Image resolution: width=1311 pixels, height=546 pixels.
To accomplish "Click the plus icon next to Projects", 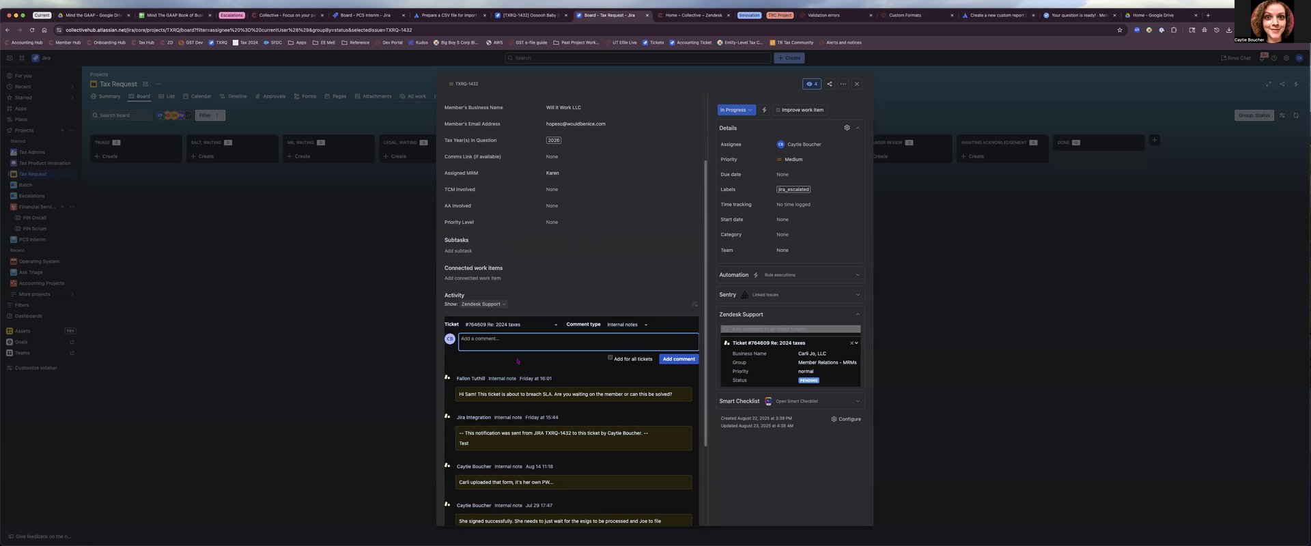I will click(x=62, y=130).
